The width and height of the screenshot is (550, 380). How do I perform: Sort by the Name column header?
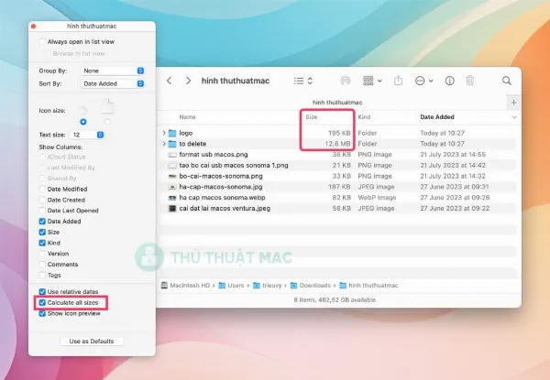click(187, 117)
